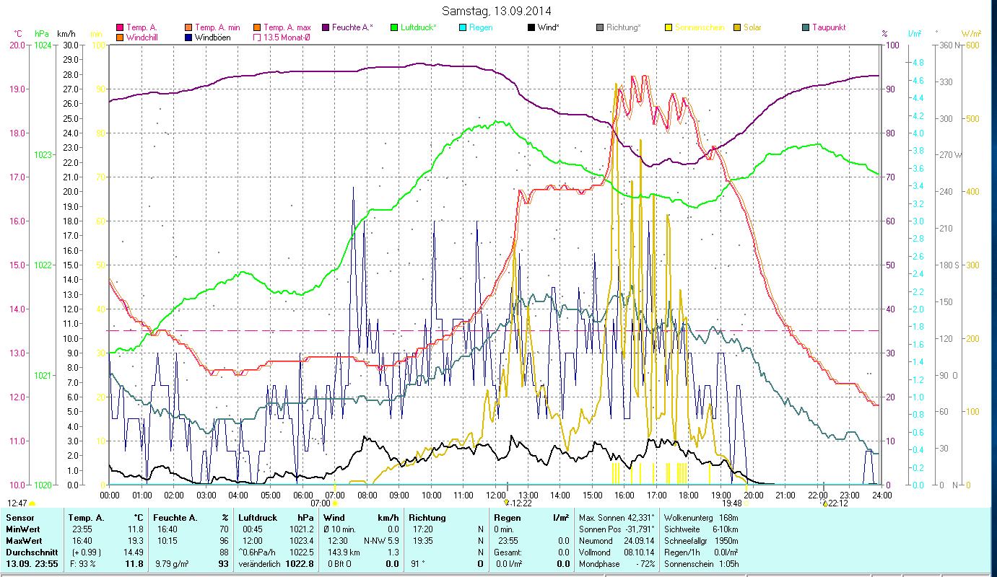This screenshot has width=997, height=577.
Task: Click the 19:48 sunset time marker
Action: pyautogui.click(x=731, y=503)
